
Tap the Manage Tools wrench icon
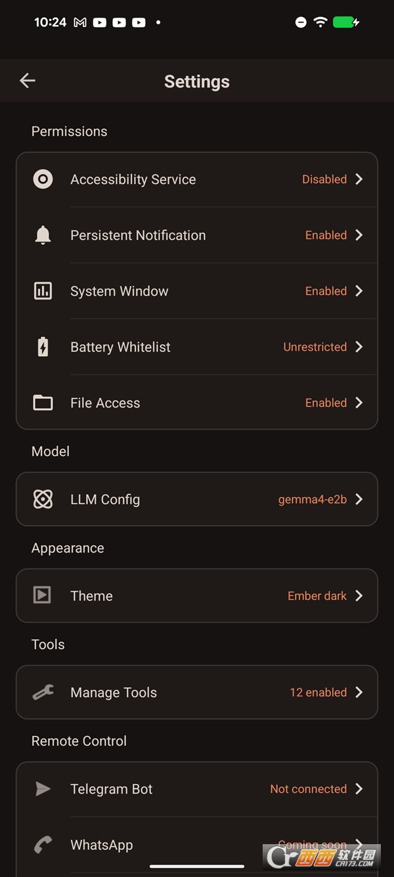tap(43, 692)
